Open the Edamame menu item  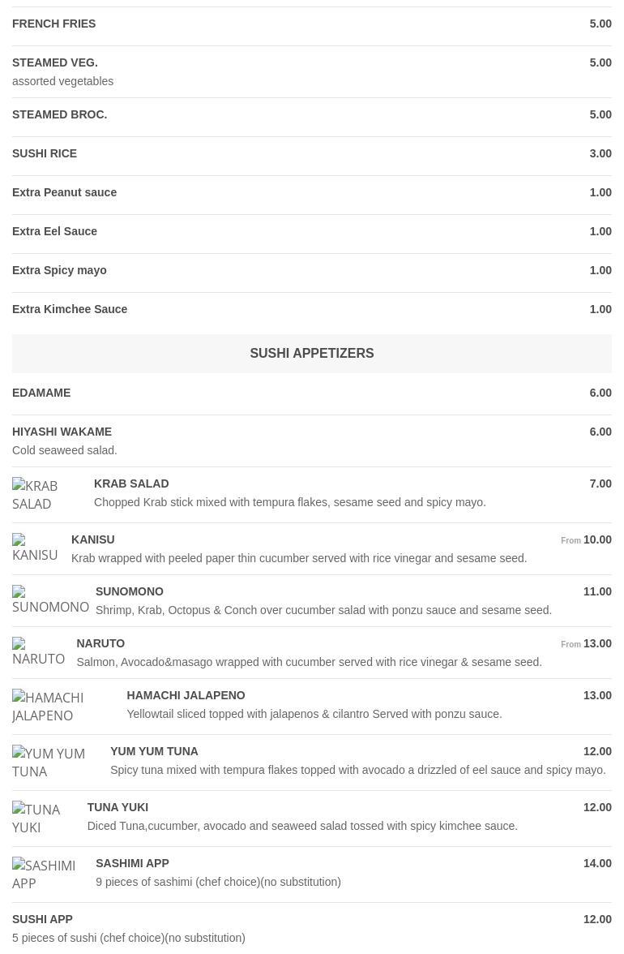point(41,393)
